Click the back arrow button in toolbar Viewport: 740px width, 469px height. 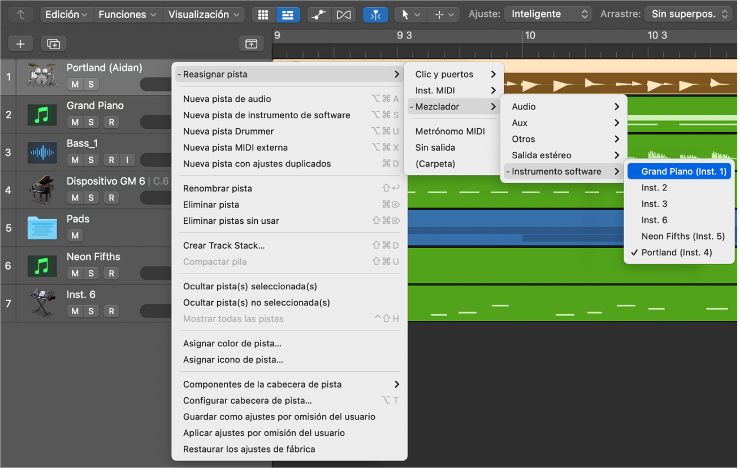[20, 15]
